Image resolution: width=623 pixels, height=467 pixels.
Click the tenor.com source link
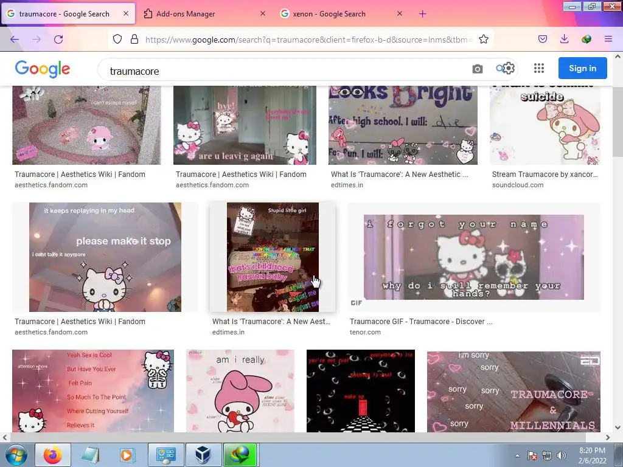365,332
